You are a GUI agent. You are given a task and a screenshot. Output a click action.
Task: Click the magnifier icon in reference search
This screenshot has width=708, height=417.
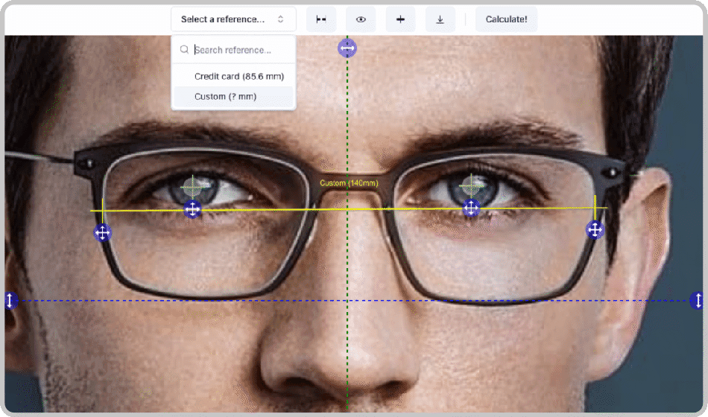(x=183, y=50)
